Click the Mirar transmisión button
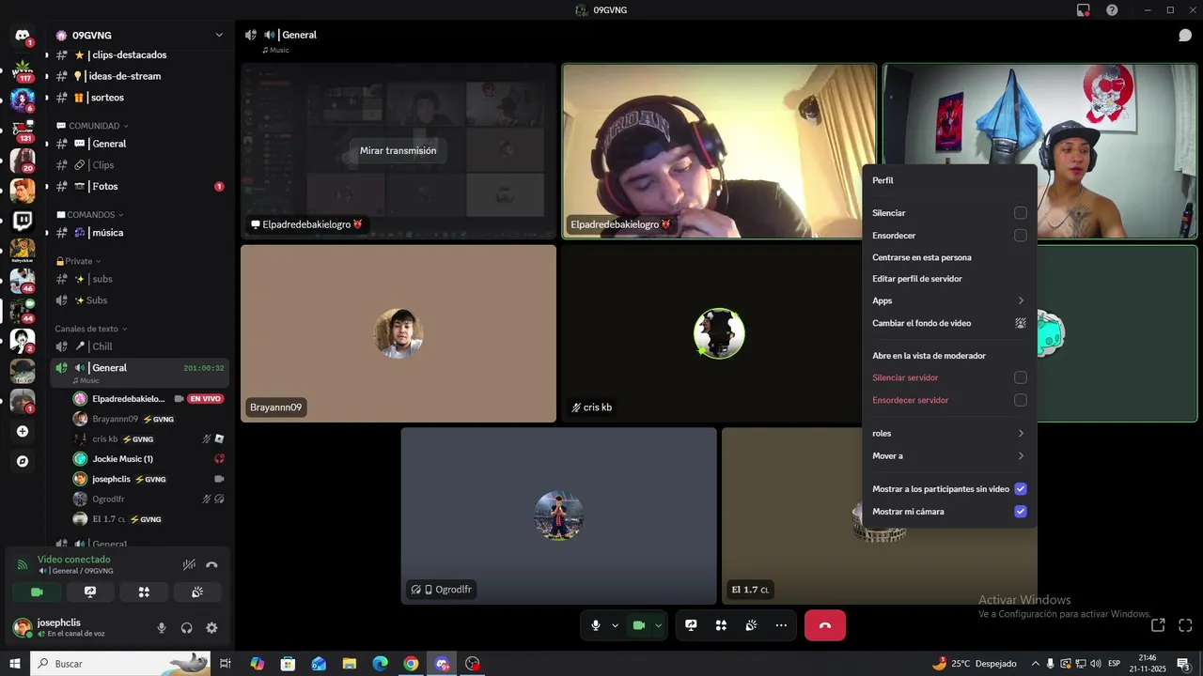Viewport: 1203px width, 676px height. 398,150
